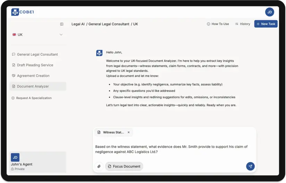Open the How To Use guide
Viewport: 286px width, 183px height.
tap(218, 24)
